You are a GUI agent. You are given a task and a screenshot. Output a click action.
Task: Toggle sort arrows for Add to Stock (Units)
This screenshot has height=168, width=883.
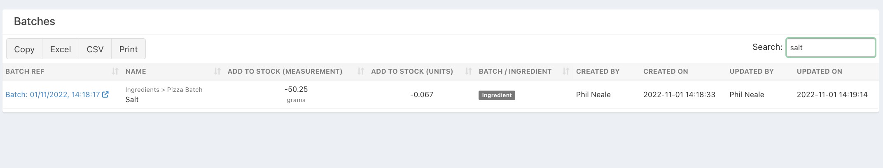point(468,71)
